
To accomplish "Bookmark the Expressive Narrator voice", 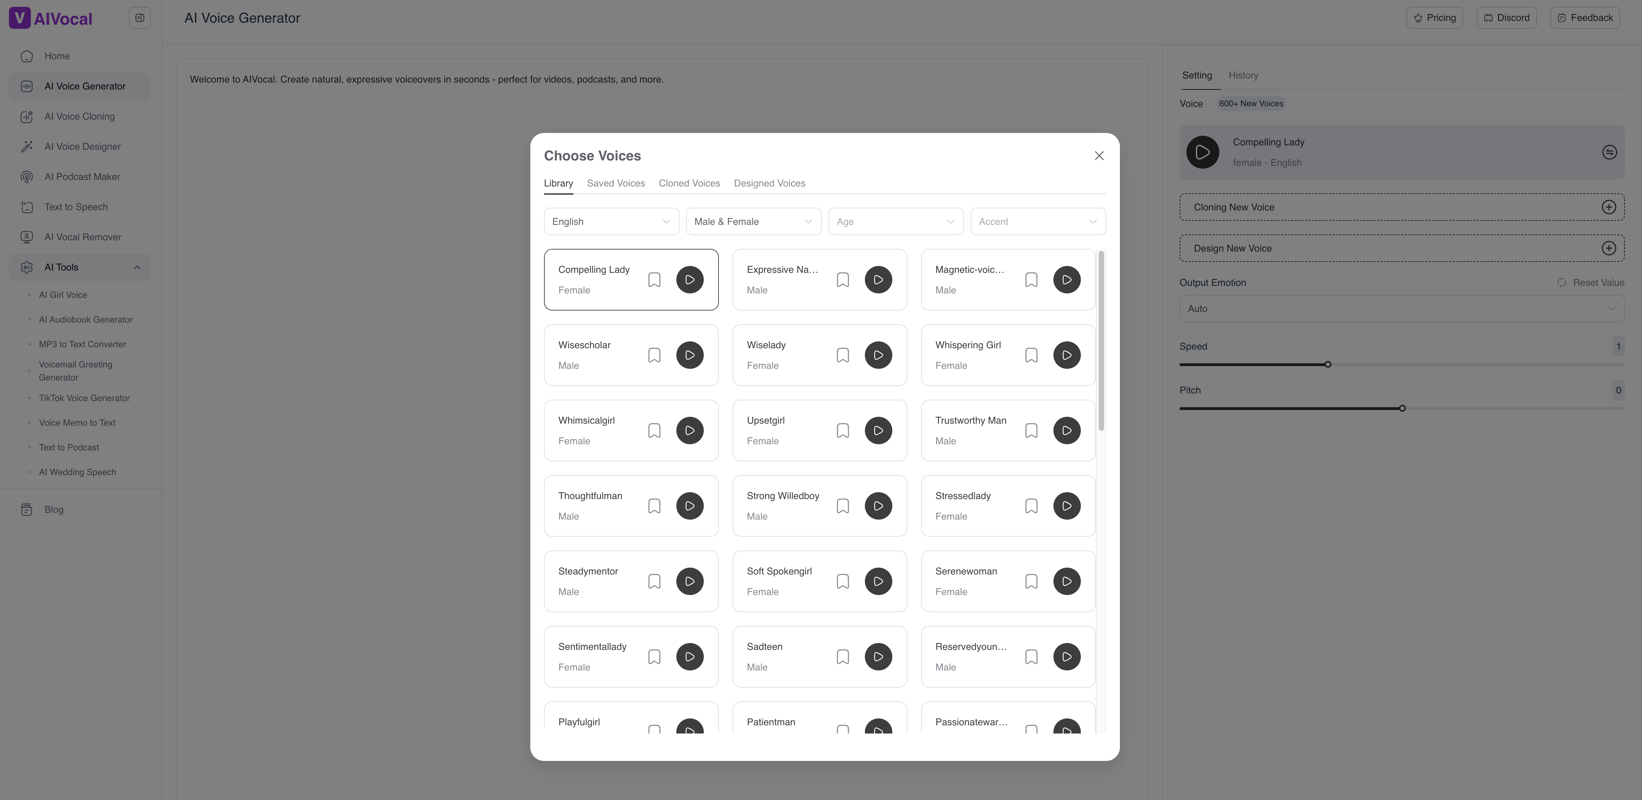I will tap(843, 280).
